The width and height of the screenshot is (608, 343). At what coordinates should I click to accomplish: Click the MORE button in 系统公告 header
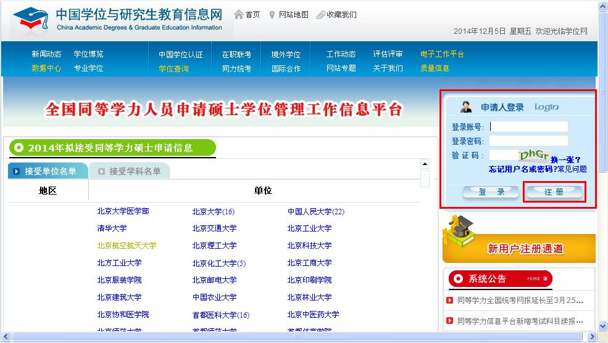pos(534,279)
